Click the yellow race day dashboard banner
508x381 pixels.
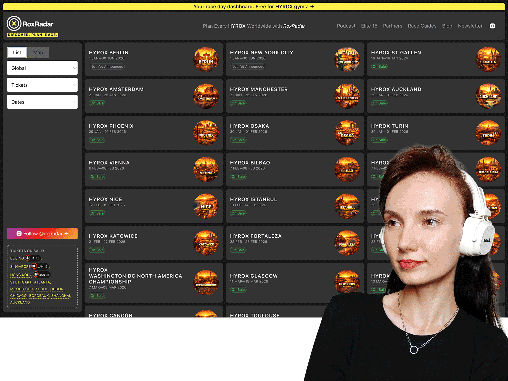tap(254, 7)
